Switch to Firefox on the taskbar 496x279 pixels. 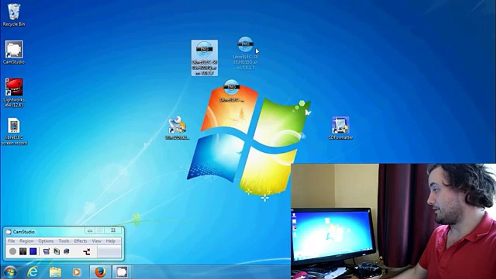pyautogui.click(x=100, y=272)
